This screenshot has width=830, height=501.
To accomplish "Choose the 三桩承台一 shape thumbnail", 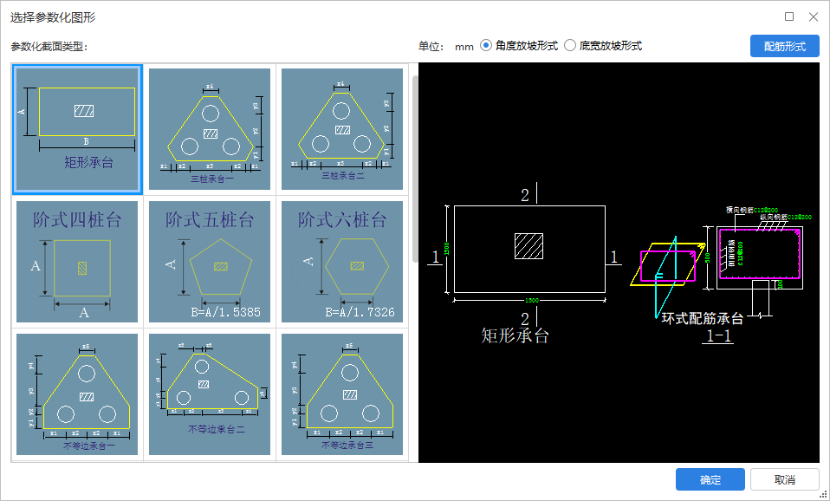I will [210, 129].
